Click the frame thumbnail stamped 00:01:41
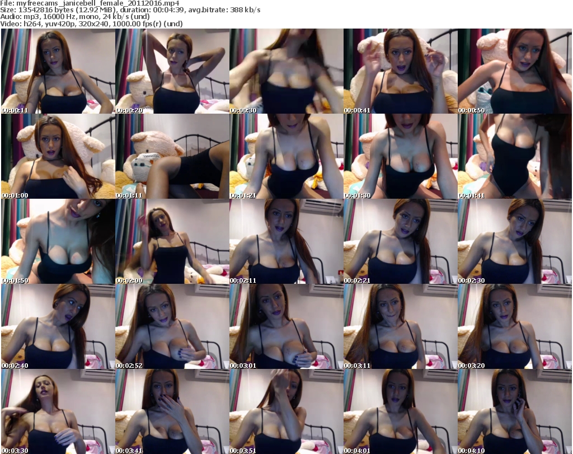 (515, 156)
